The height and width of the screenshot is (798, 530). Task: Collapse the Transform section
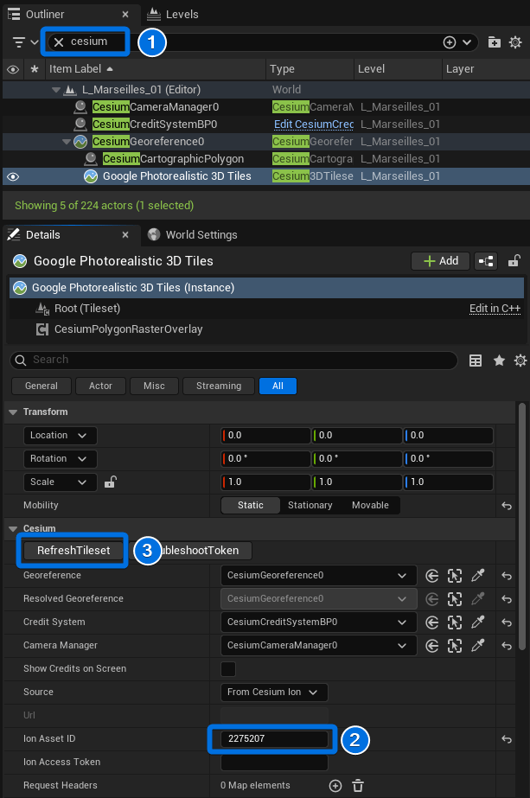point(13,412)
